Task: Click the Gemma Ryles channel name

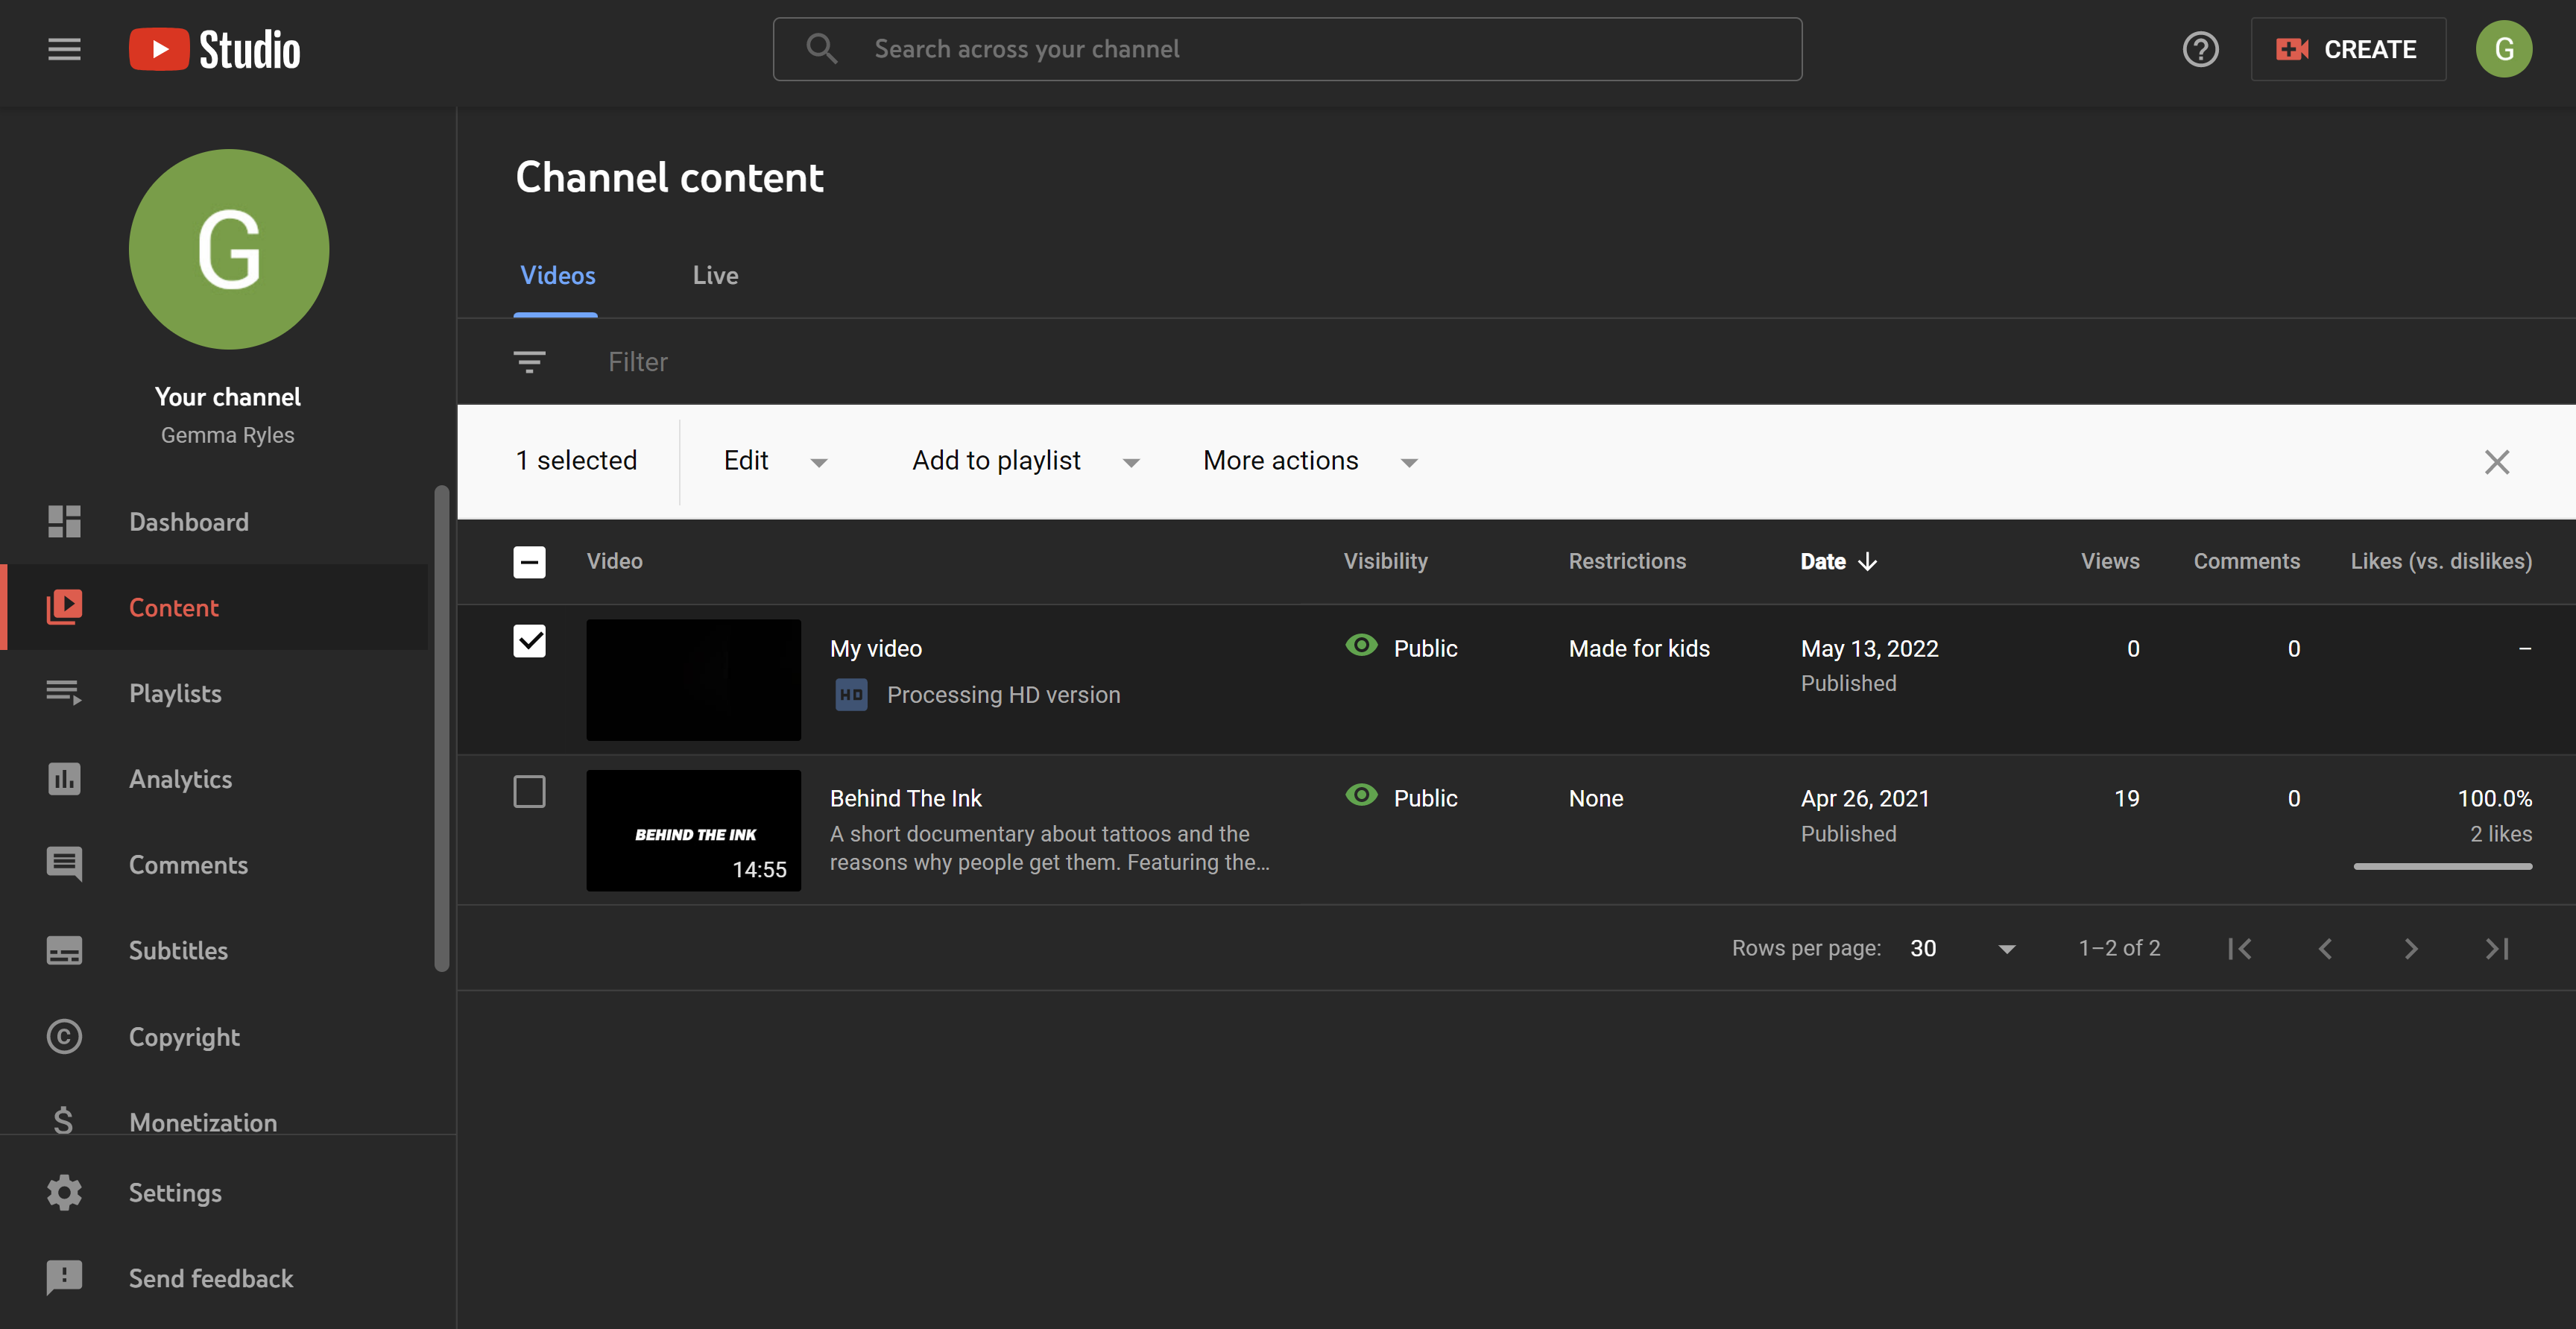Action: point(228,435)
